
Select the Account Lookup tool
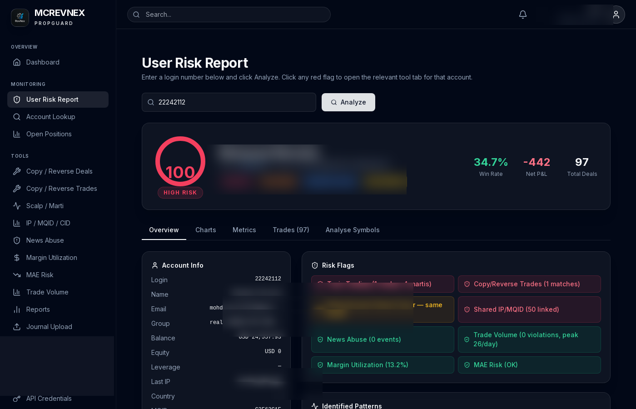[50, 117]
